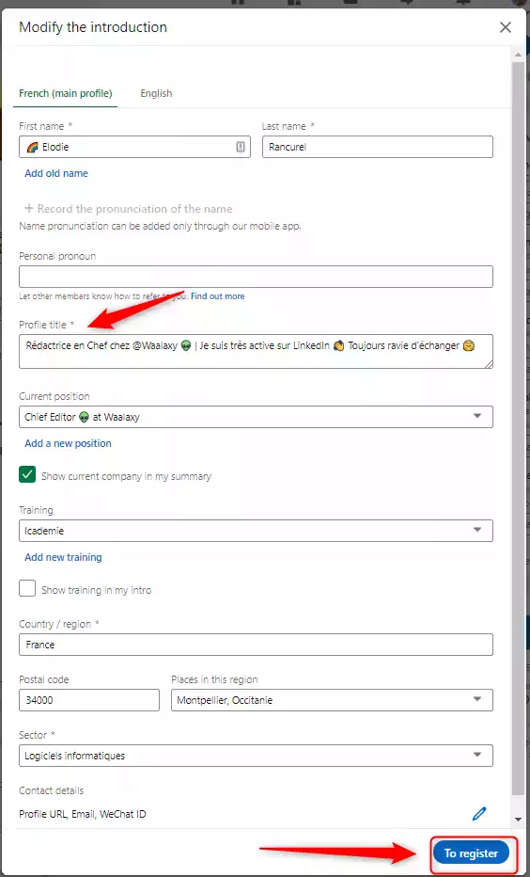Enable Show training in my intro checkbox
This screenshot has height=877, width=530.
(x=27, y=588)
